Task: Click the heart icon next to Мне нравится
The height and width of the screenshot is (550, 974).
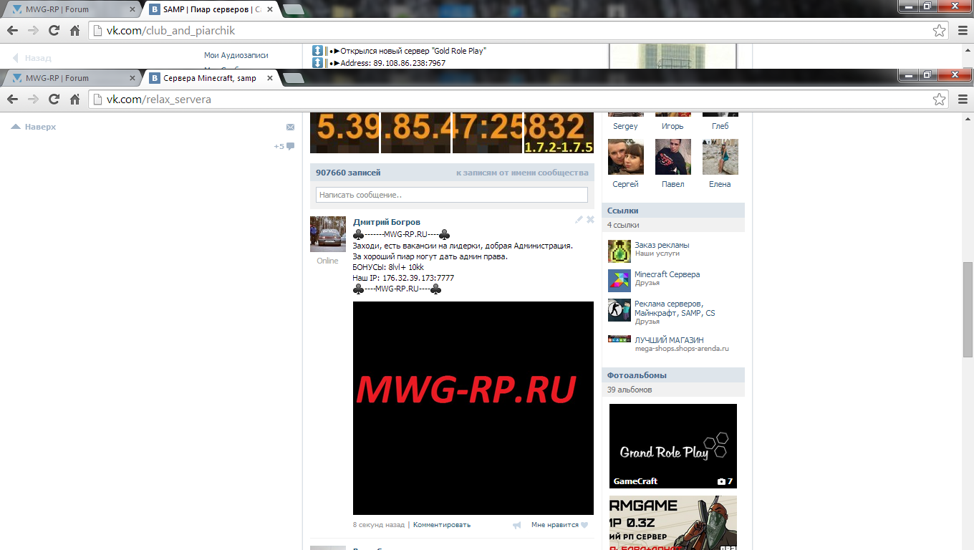Action: click(x=584, y=525)
